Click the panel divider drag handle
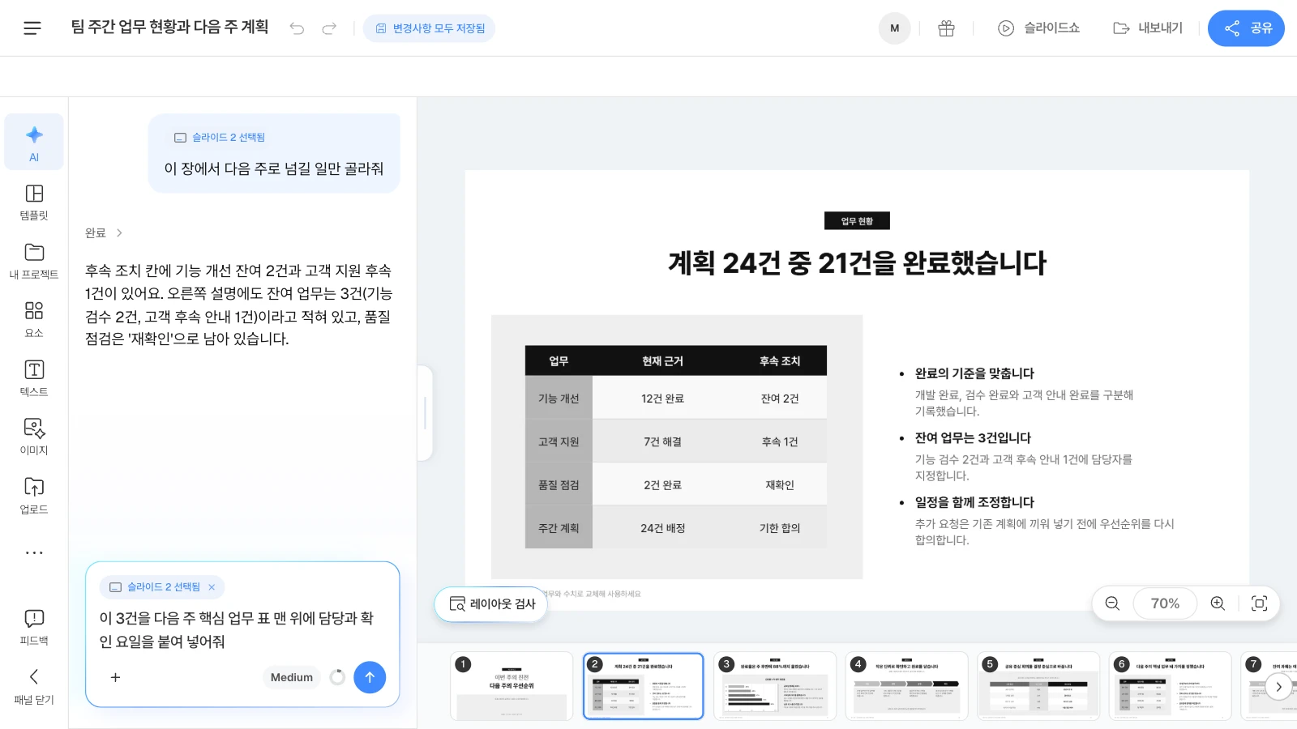The image size is (1297, 729). click(x=425, y=413)
